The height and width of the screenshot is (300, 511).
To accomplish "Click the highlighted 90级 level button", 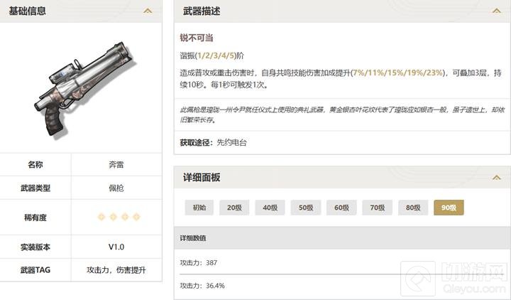I will (449, 208).
